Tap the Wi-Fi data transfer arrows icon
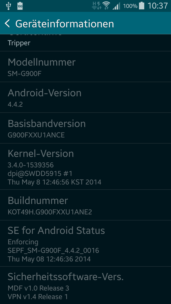This screenshot has height=304, width=171. coord(106,8)
